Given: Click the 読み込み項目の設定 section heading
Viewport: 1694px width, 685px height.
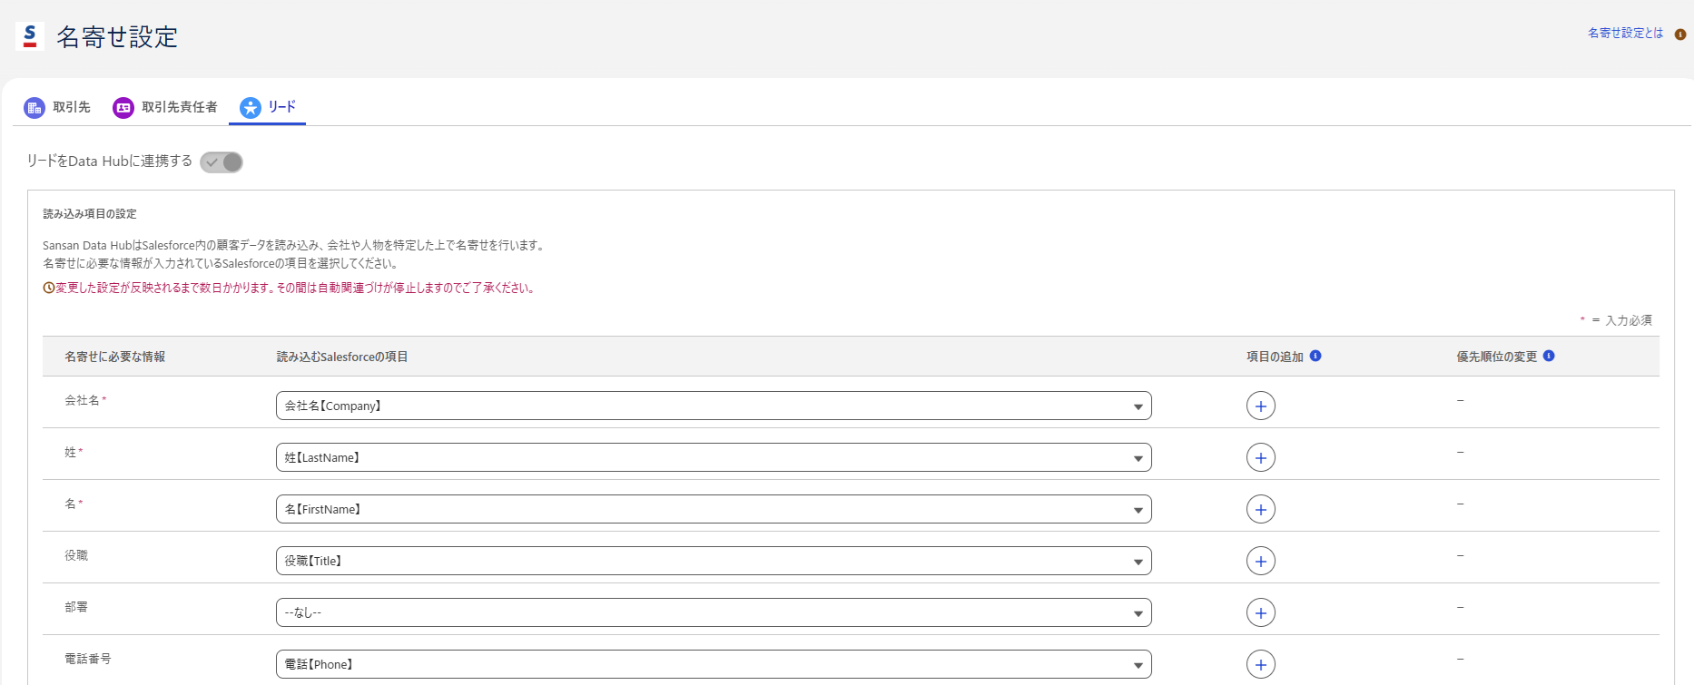Looking at the screenshot, I should coord(90,214).
